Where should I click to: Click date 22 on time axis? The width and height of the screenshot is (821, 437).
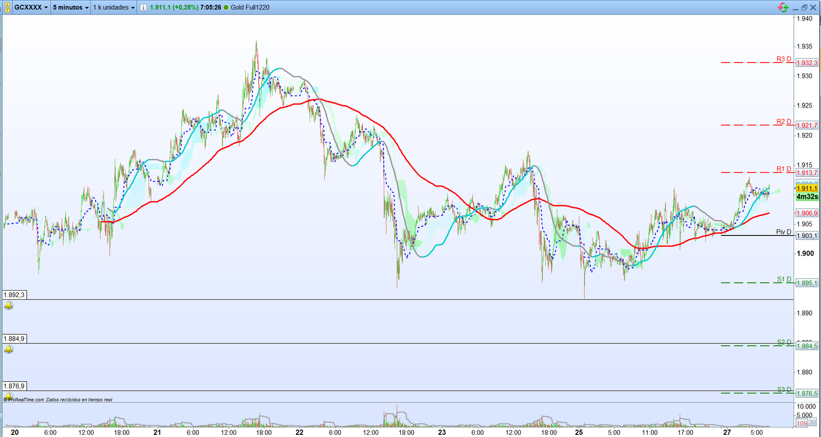pyautogui.click(x=299, y=432)
